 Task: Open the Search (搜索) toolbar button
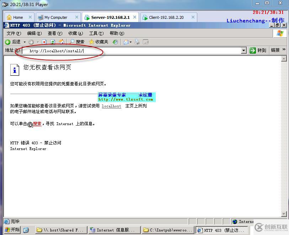pos(77,42)
